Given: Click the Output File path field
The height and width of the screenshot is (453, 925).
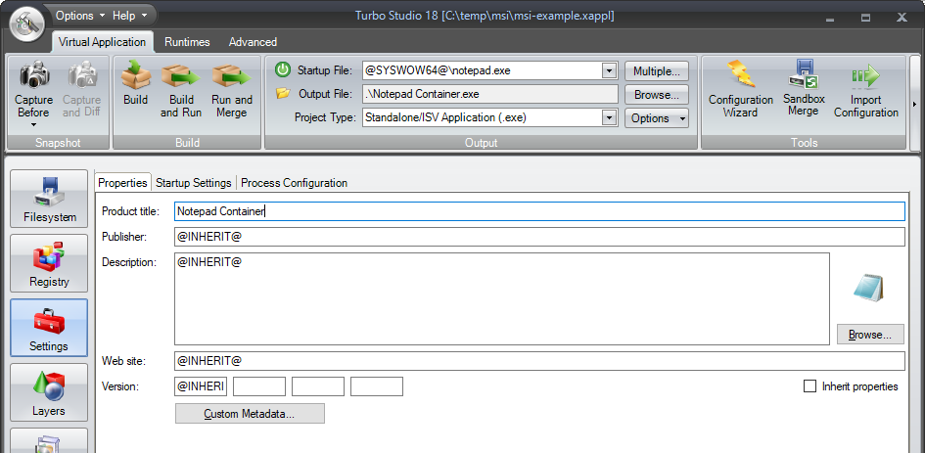Looking at the screenshot, I should [490, 94].
